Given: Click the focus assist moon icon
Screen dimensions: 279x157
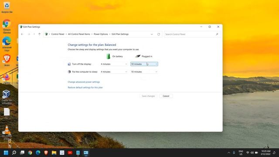Looking at the screenshot, I should pyautogui.click(x=274, y=153).
